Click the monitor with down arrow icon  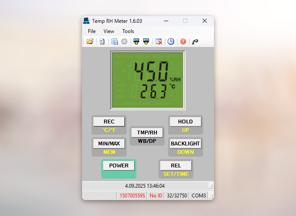coord(146,41)
